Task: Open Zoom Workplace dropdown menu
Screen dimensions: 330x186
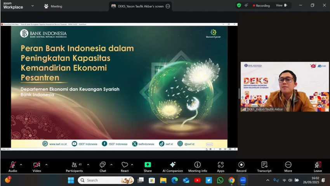Action: pyautogui.click(x=33, y=6)
